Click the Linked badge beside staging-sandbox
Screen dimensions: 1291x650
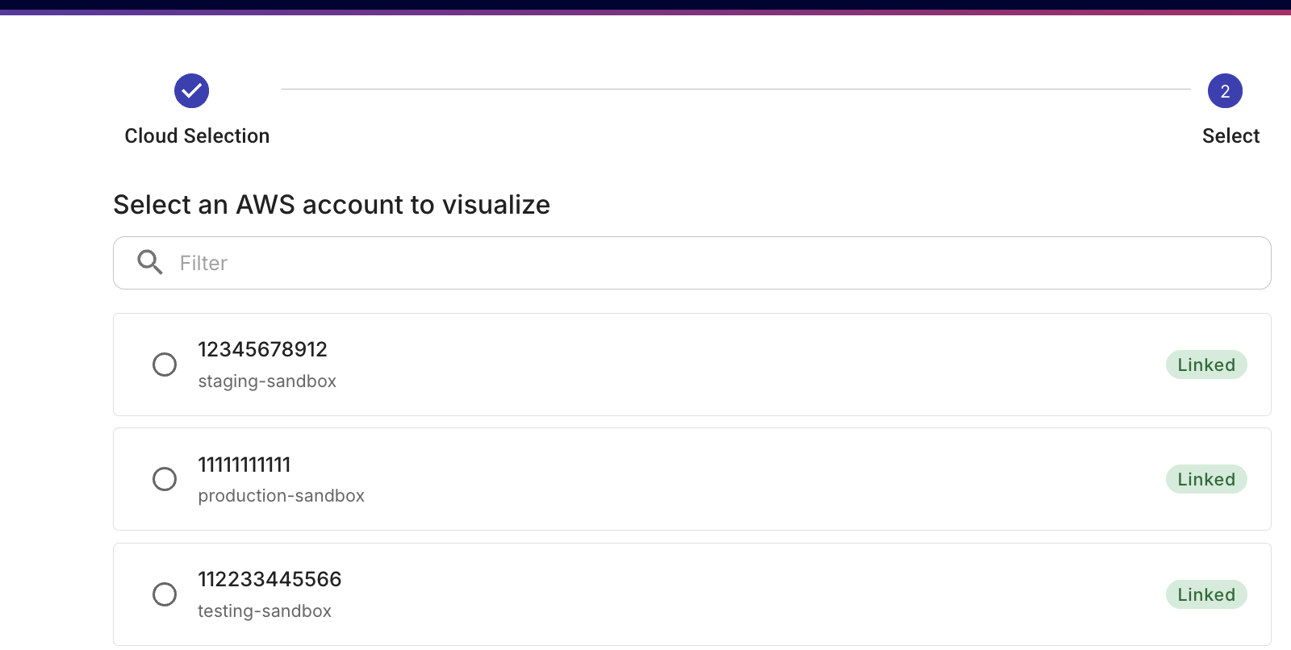(x=1206, y=365)
